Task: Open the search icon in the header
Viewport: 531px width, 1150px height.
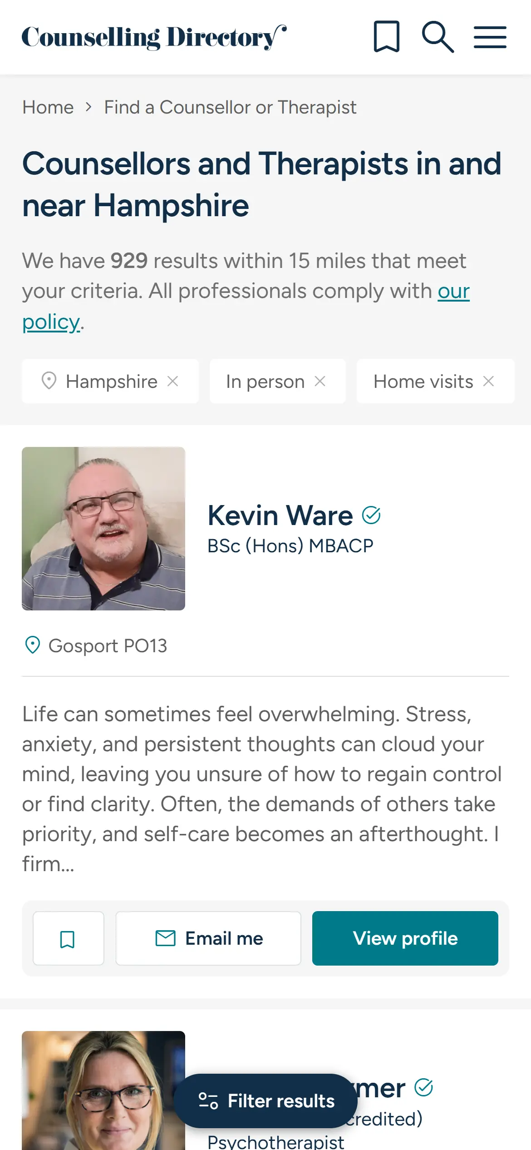Action: [437, 37]
